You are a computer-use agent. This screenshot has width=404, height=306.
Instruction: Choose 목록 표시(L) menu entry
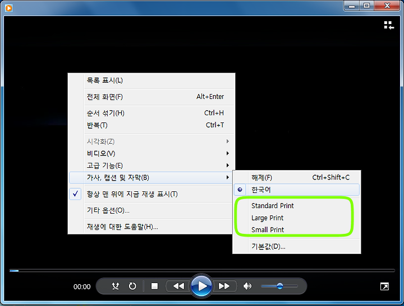click(151, 81)
